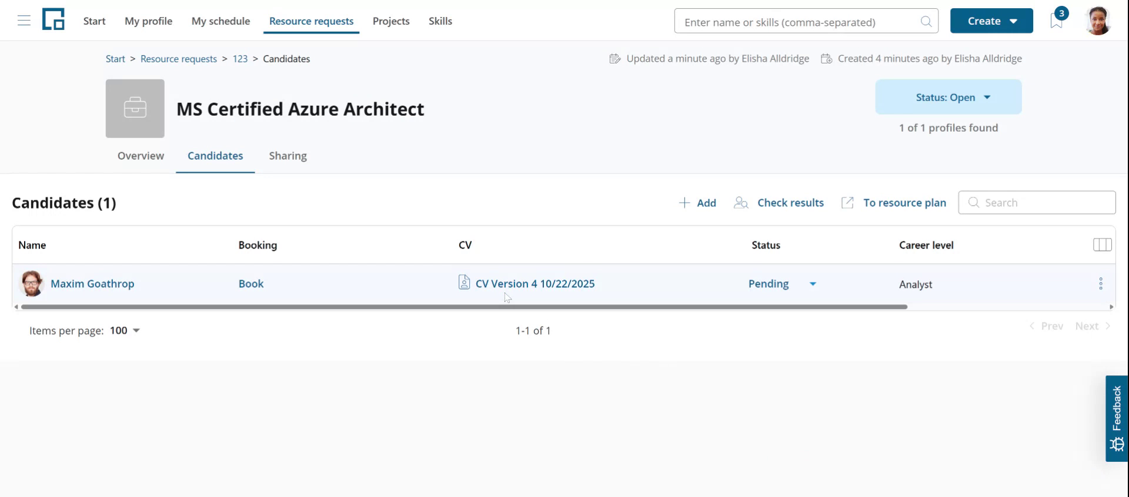Image resolution: width=1129 pixels, height=497 pixels.
Task: Open Projects in top navigation
Action: [391, 21]
